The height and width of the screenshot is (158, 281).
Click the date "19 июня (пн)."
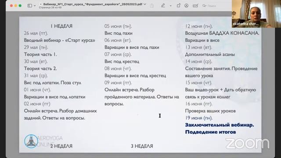199,118
